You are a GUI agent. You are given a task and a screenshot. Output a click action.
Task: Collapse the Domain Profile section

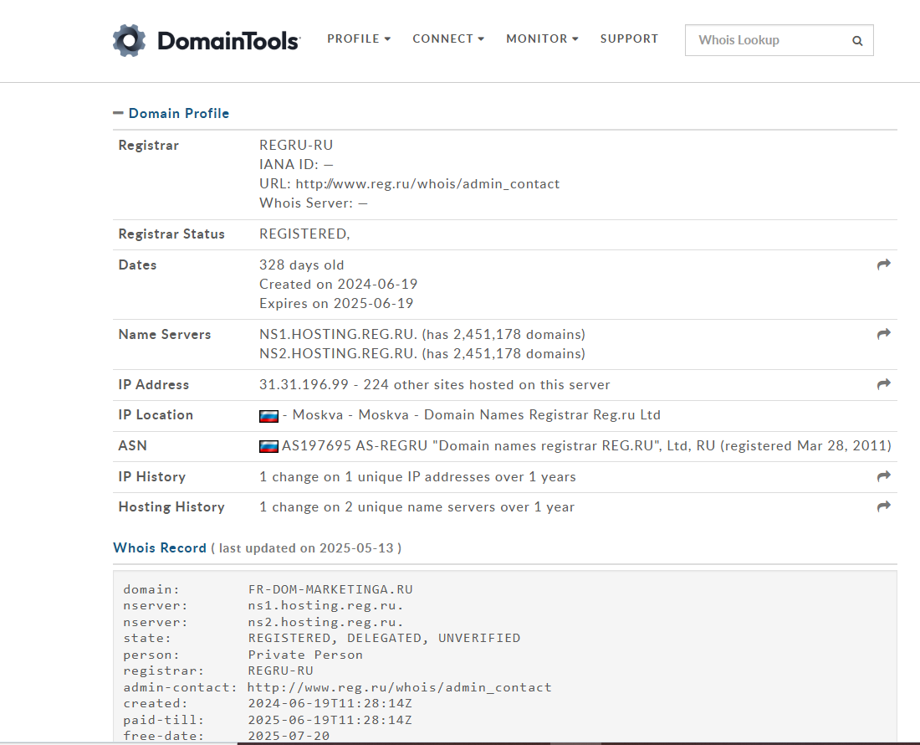118,113
